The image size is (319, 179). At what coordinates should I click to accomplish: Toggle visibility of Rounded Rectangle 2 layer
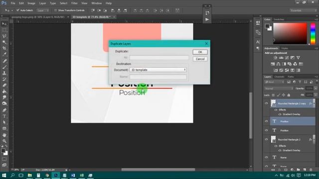click(x=266, y=139)
